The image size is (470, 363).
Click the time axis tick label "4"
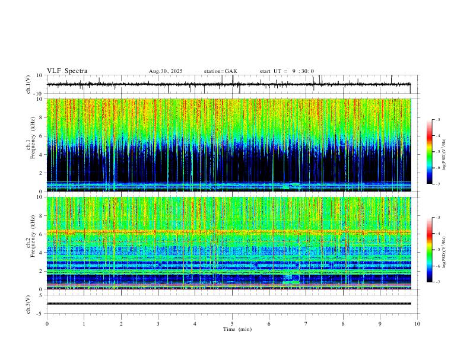tap(195, 324)
